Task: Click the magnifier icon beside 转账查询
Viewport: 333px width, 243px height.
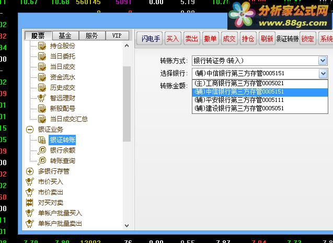Action: (42, 160)
